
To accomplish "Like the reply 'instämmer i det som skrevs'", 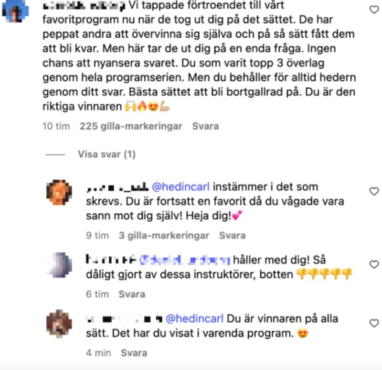I will pyautogui.click(x=374, y=192).
